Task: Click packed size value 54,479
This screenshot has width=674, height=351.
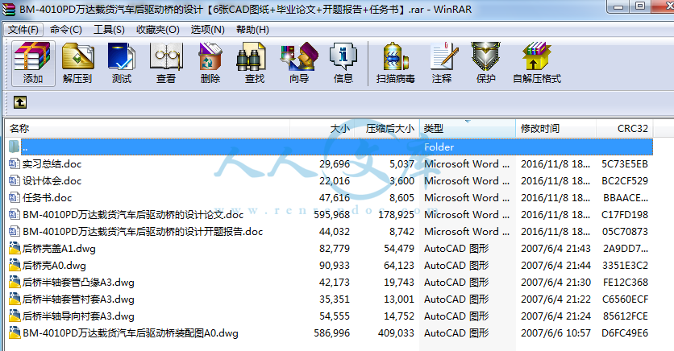Action: point(399,249)
